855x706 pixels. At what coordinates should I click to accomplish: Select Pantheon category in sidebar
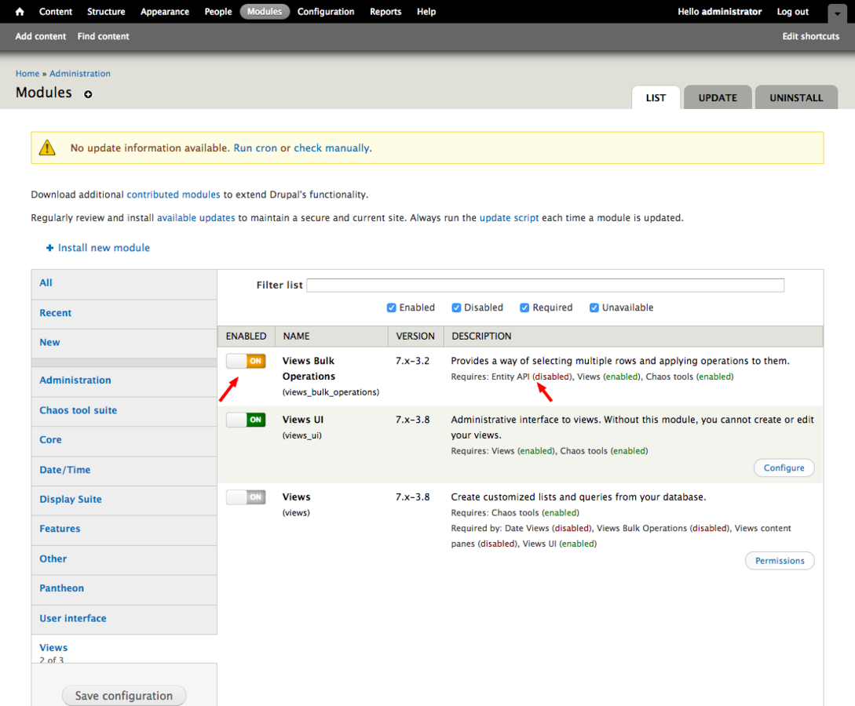click(124, 588)
